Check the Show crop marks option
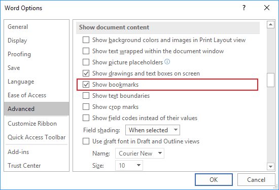Screen dimensions: 279x190 pos(86,107)
